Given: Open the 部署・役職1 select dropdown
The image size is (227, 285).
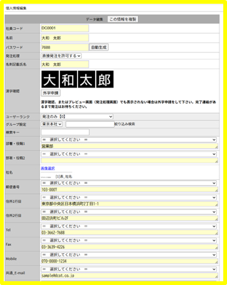Looking at the screenshot, I should click(129, 139).
